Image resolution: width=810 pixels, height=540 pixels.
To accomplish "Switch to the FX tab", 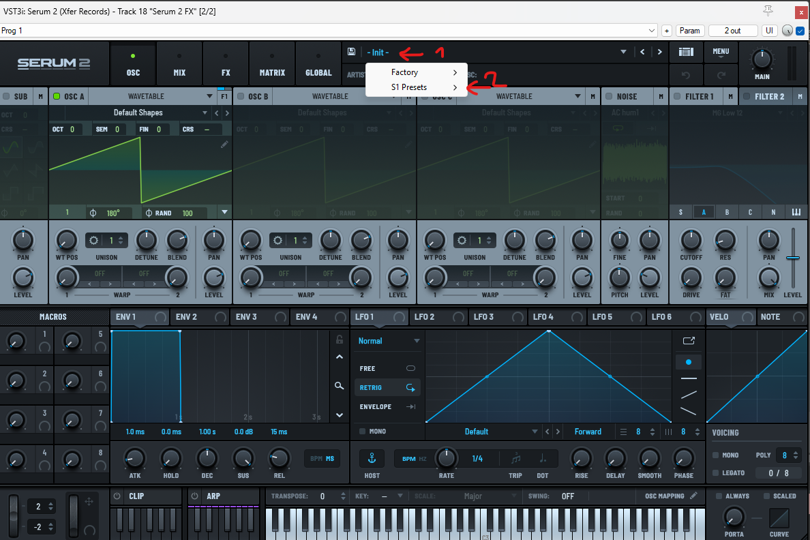I will [226, 64].
